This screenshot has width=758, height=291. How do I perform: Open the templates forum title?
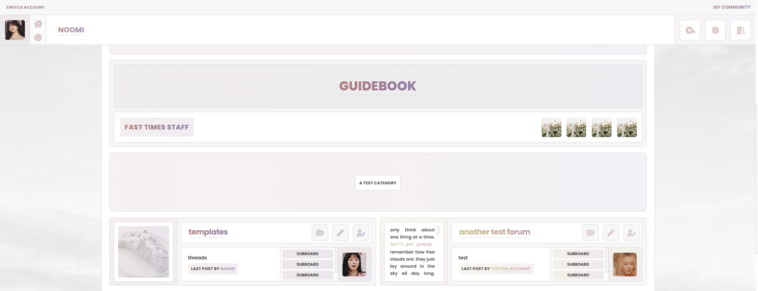point(208,232)
